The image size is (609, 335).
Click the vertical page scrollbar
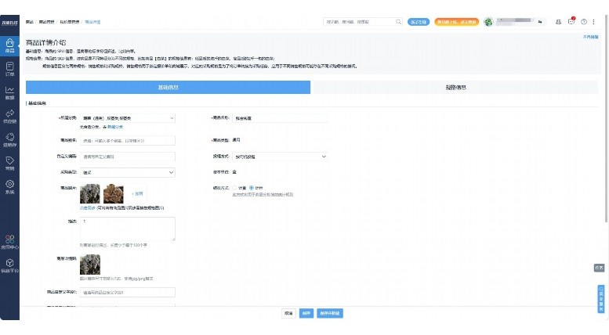[x=607, y=118]
